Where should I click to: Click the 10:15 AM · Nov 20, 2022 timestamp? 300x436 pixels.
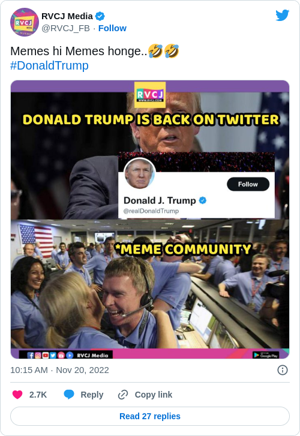click(x=59, y=370)
